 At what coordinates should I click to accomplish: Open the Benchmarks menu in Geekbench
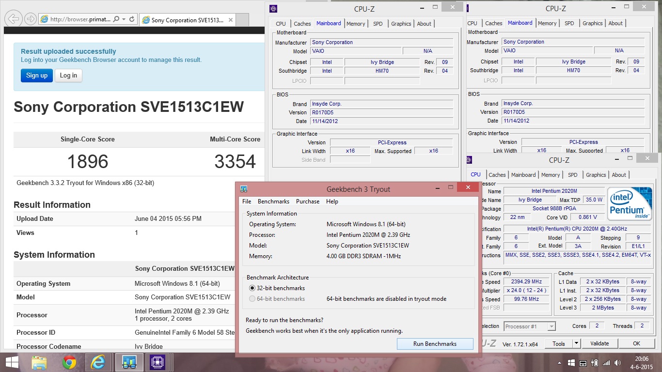(x=273, y=201)
